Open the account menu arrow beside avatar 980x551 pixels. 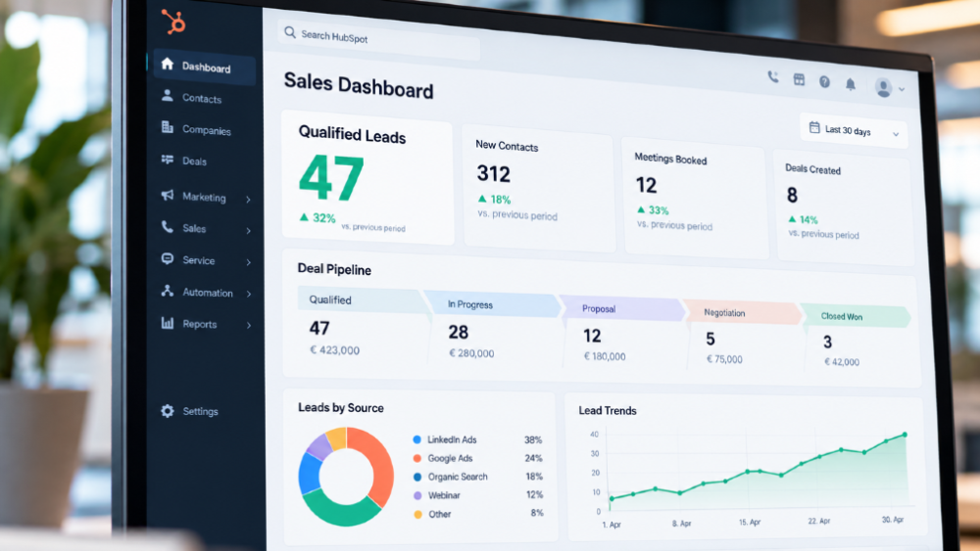902,90
